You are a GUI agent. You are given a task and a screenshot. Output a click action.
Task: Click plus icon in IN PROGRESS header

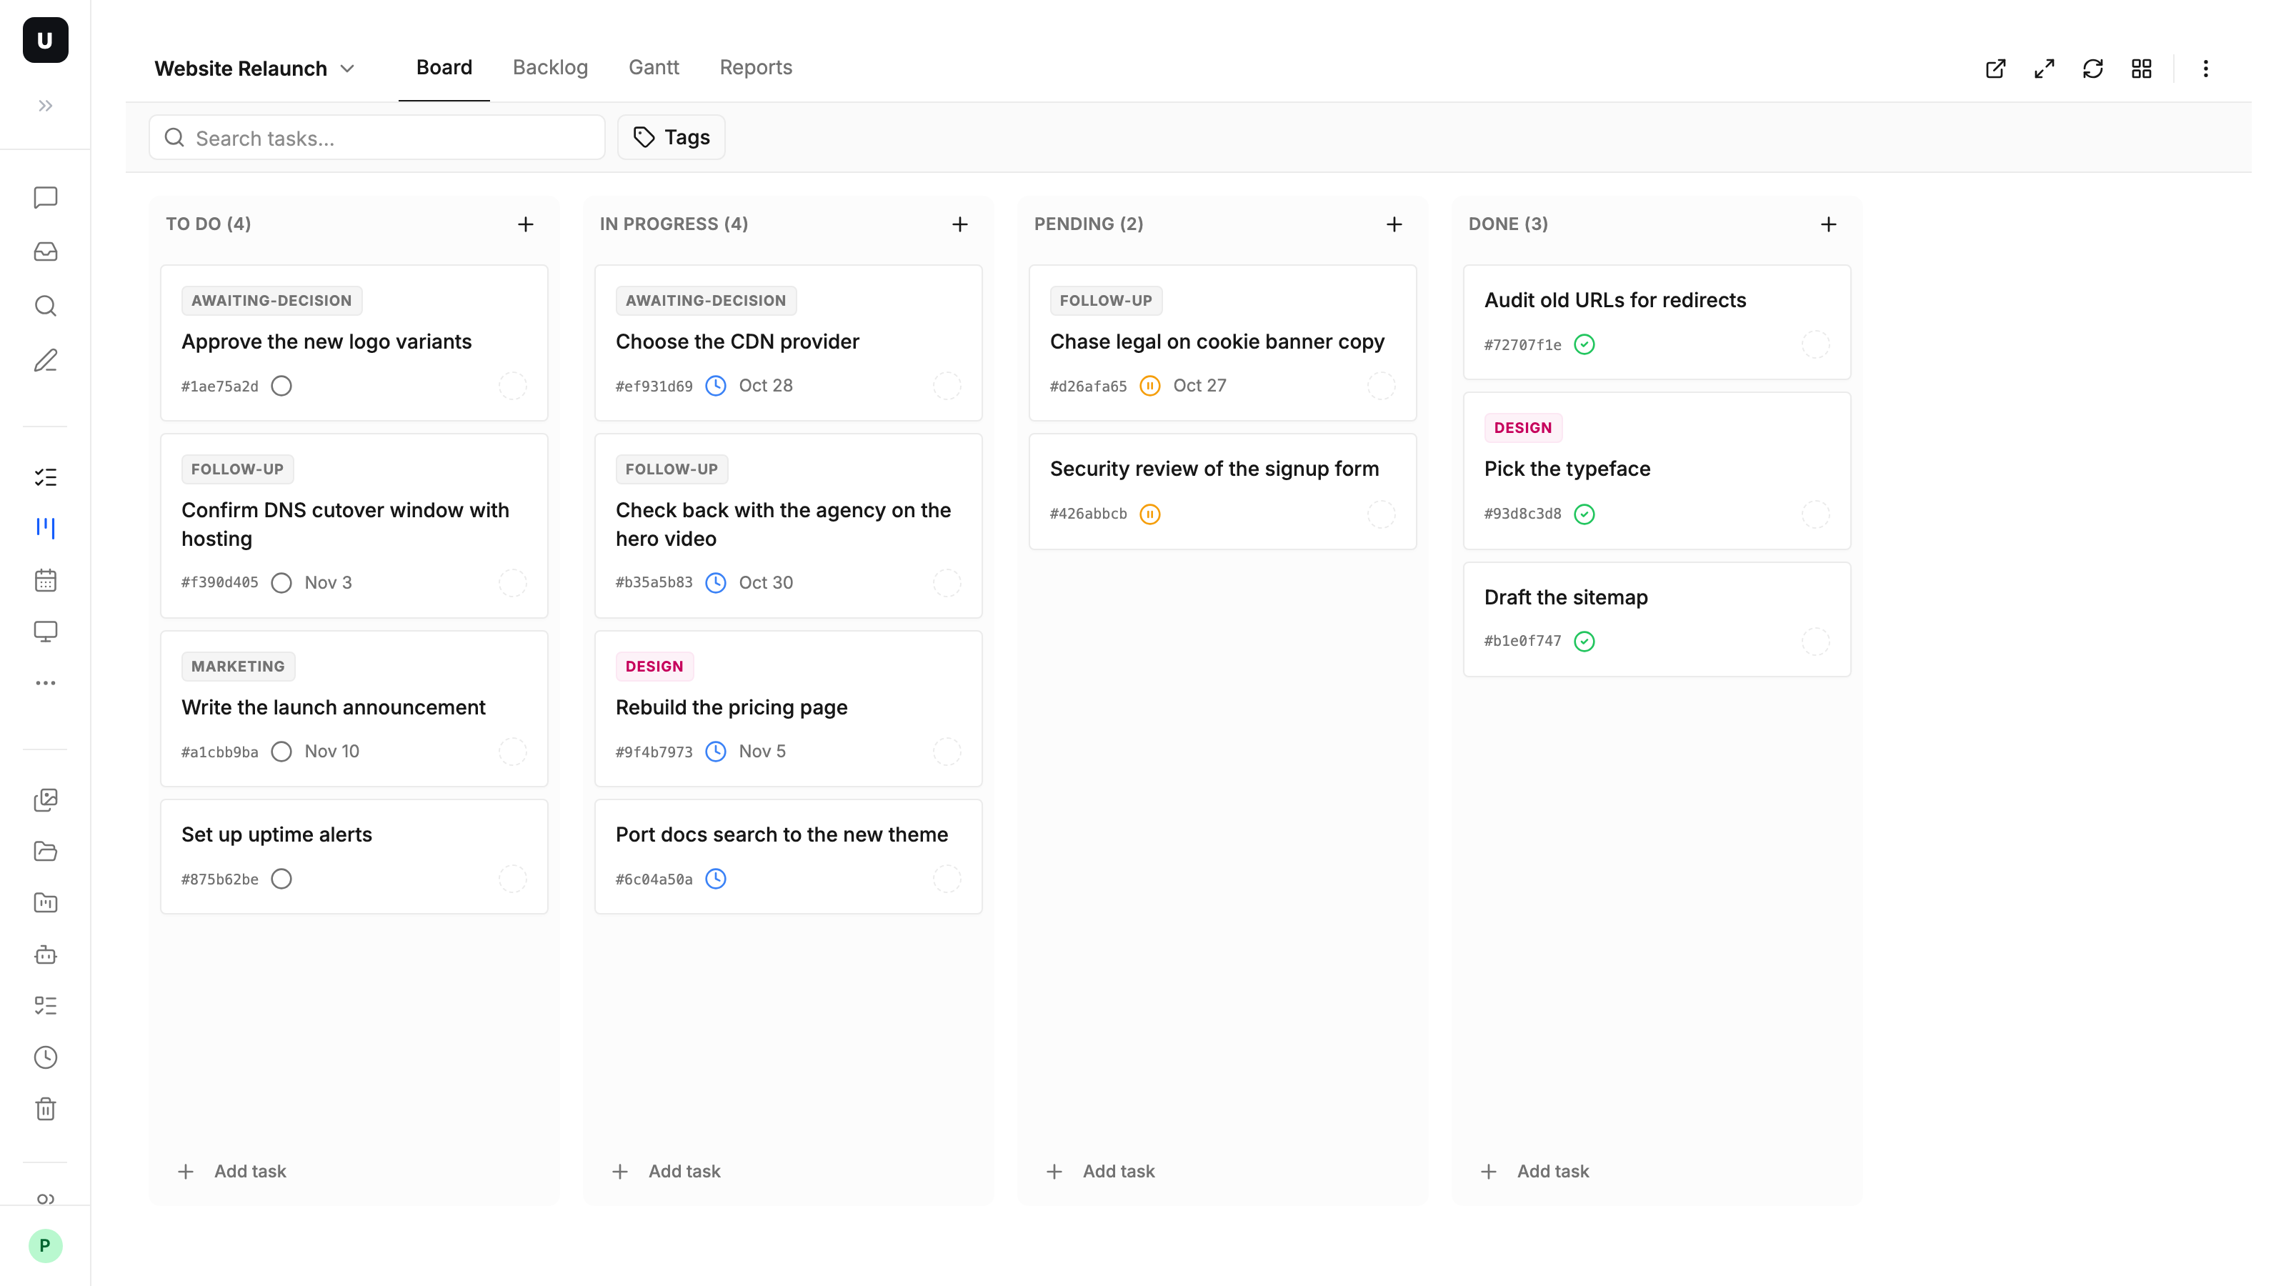[959, 224]
